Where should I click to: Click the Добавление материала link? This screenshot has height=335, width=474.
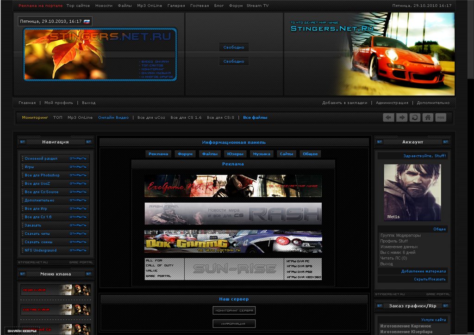click(x=423, y=271)
